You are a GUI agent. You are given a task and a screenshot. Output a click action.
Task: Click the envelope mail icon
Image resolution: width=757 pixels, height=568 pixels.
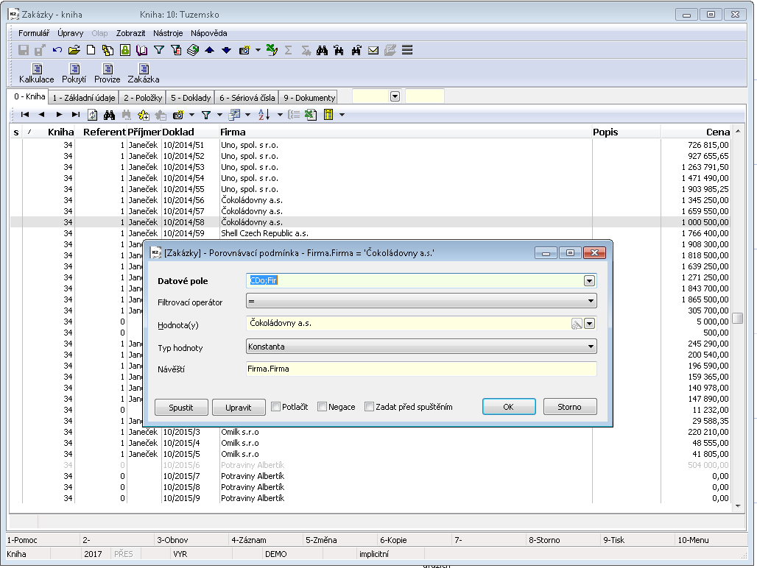pyautogui.click(x=373, y=50)
